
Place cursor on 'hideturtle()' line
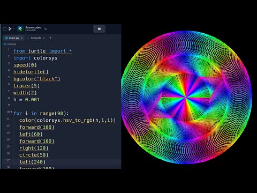pos(31,72)
